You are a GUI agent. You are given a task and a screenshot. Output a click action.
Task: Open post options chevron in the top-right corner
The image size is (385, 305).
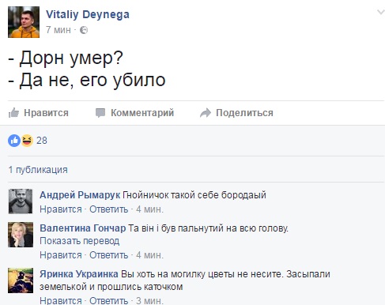(381, 12)
